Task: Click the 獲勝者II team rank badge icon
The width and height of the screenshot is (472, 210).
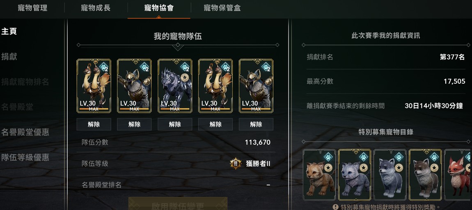Action: click(236, 164)
